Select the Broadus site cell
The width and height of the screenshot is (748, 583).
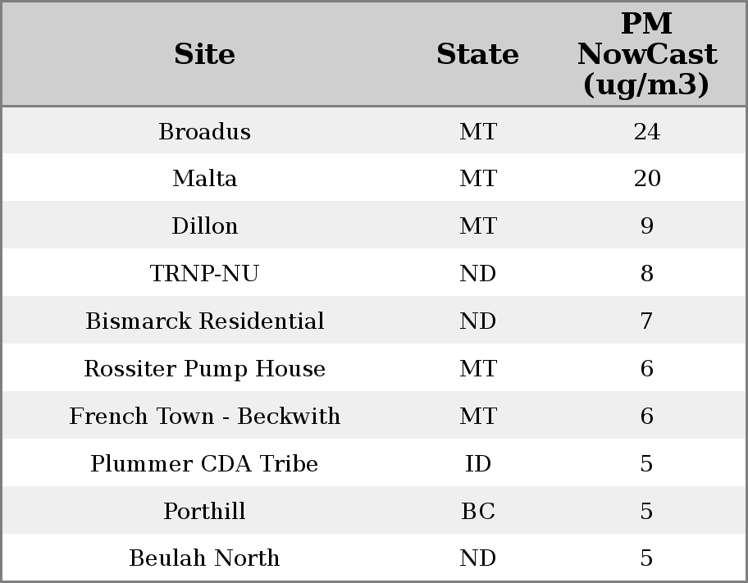[204, 131]
